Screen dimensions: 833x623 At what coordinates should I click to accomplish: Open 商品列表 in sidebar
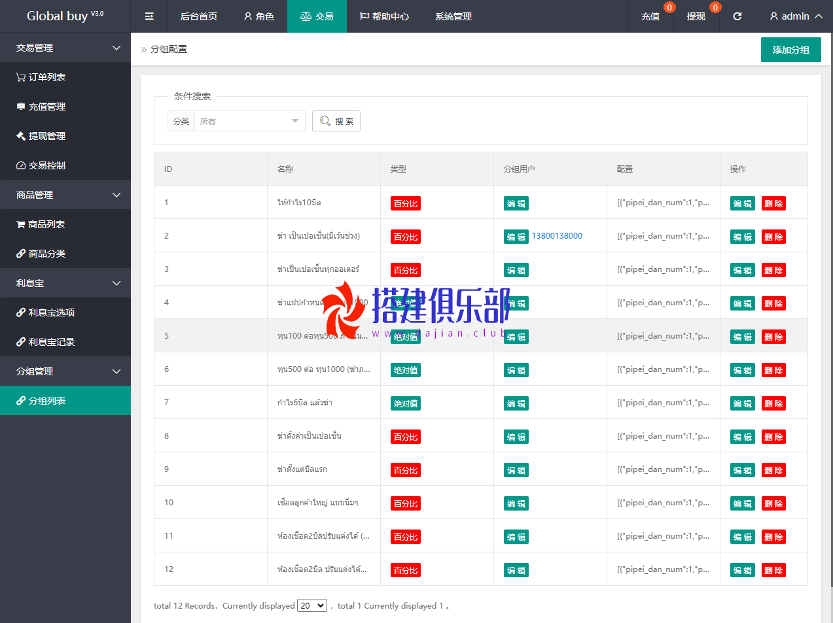(65, 224)
